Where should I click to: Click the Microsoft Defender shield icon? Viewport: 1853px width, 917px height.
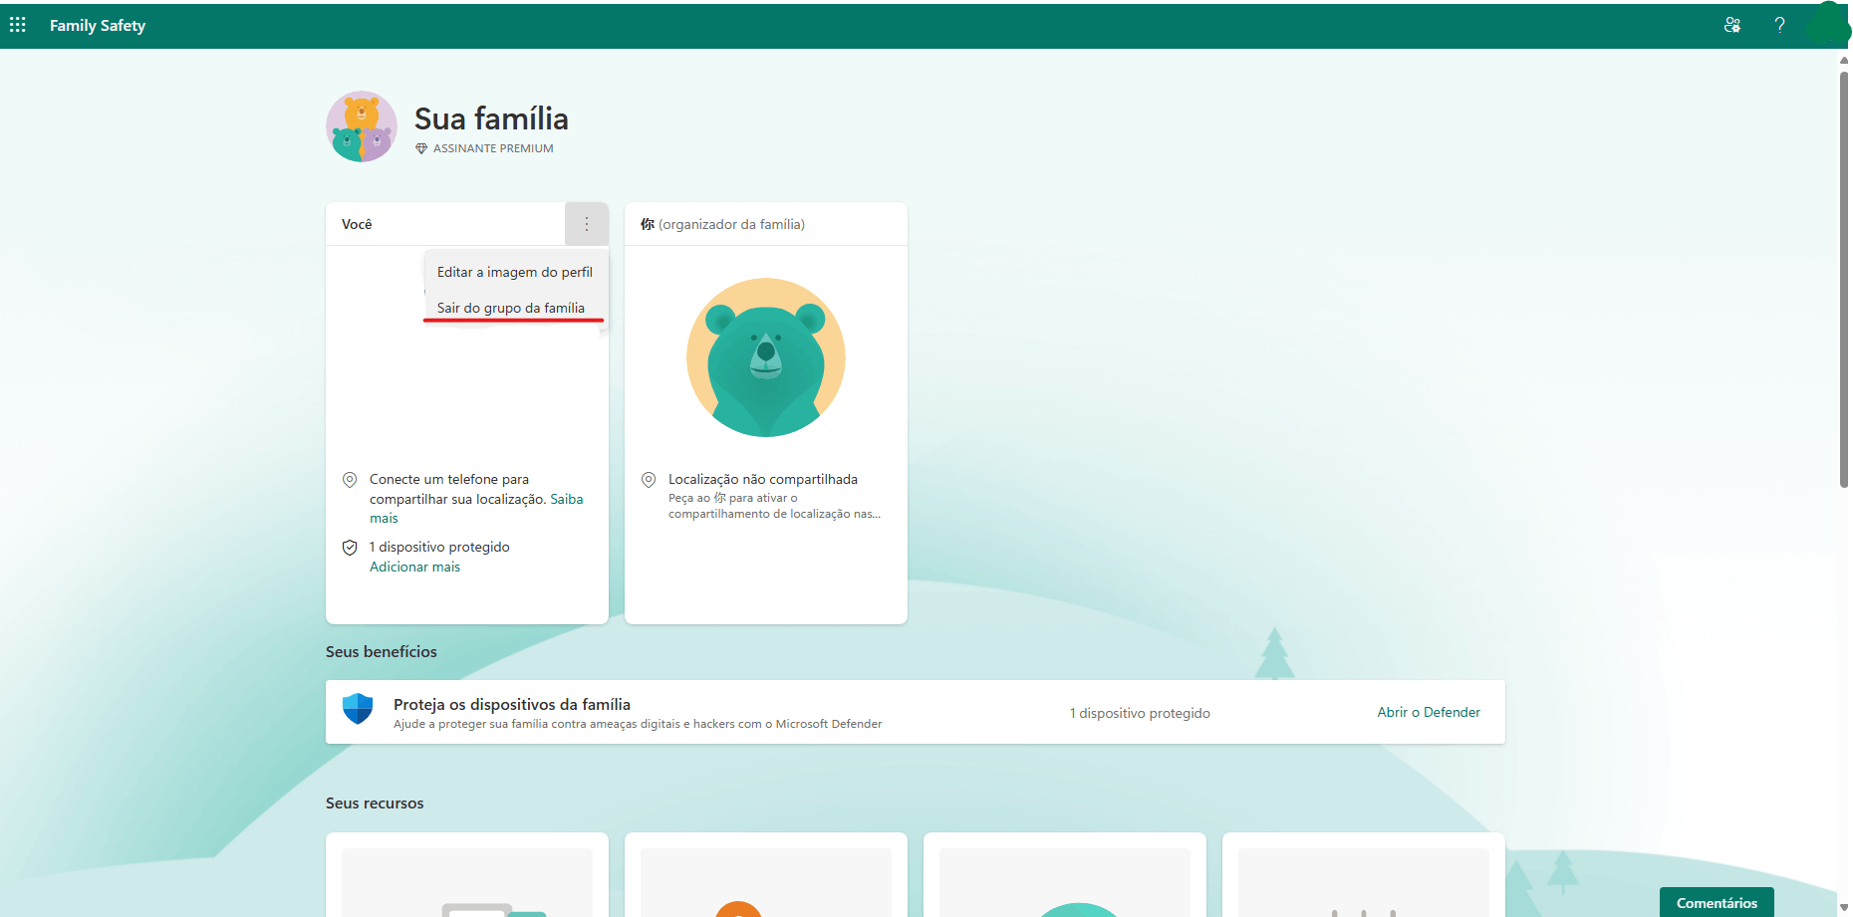coord(358,709)
